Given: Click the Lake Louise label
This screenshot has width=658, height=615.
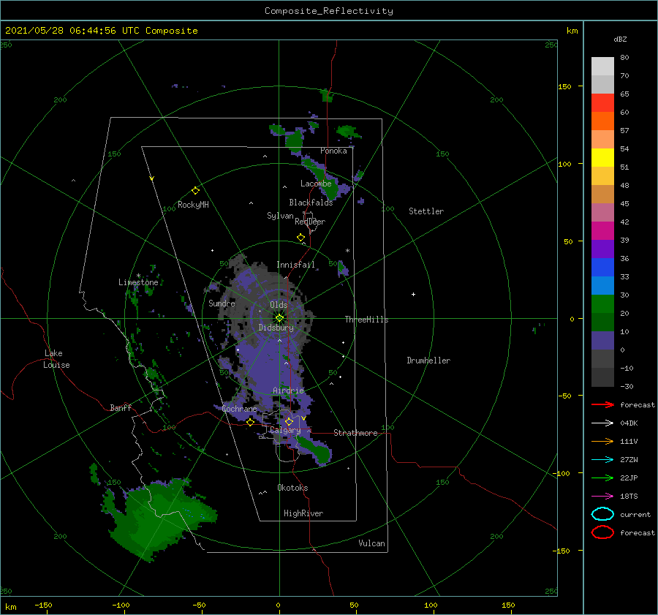Looking at the screenshot, I should pos(56,359).
